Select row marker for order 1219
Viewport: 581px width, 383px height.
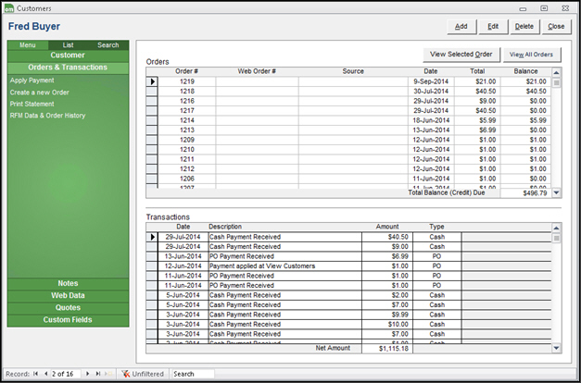(153, 81)
